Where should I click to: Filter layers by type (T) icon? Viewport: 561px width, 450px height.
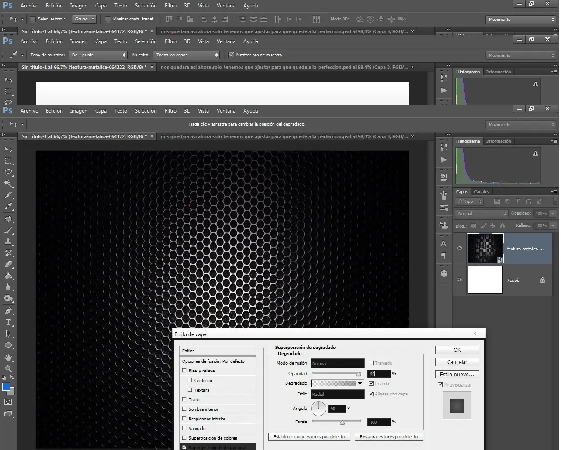(518, 201)
